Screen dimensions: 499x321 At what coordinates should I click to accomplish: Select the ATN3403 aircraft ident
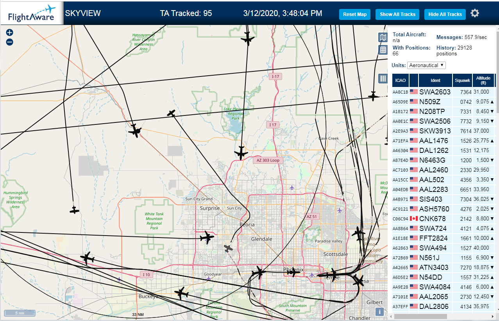(434, 268)
